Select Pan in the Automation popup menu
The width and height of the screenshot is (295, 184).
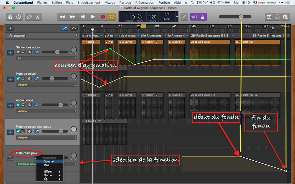tap(50, 165)
